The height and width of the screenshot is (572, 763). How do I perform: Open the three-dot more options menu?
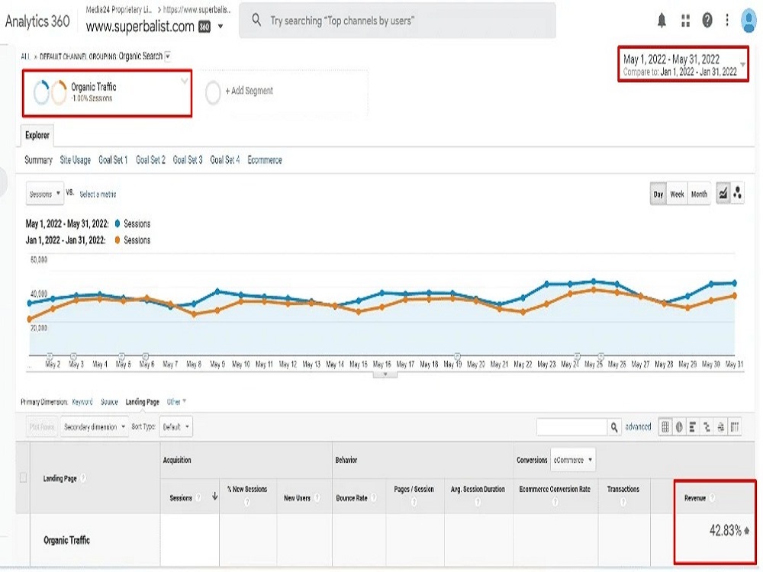(x=727, y=21)
